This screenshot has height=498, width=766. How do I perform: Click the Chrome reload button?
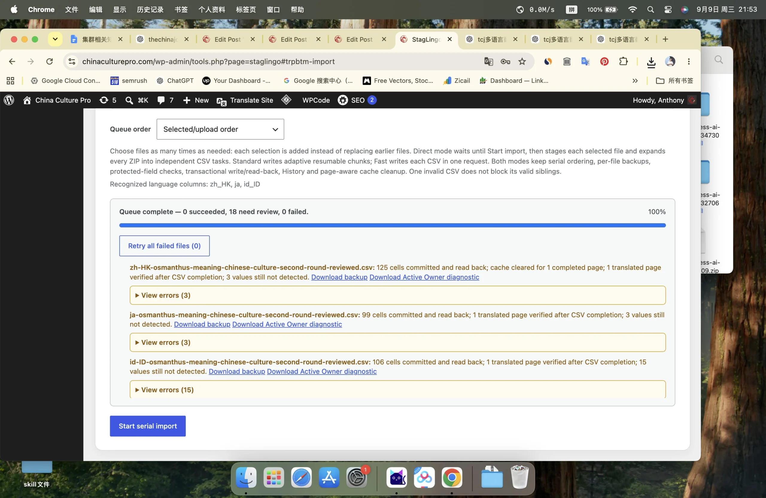[x=49, y=61]
